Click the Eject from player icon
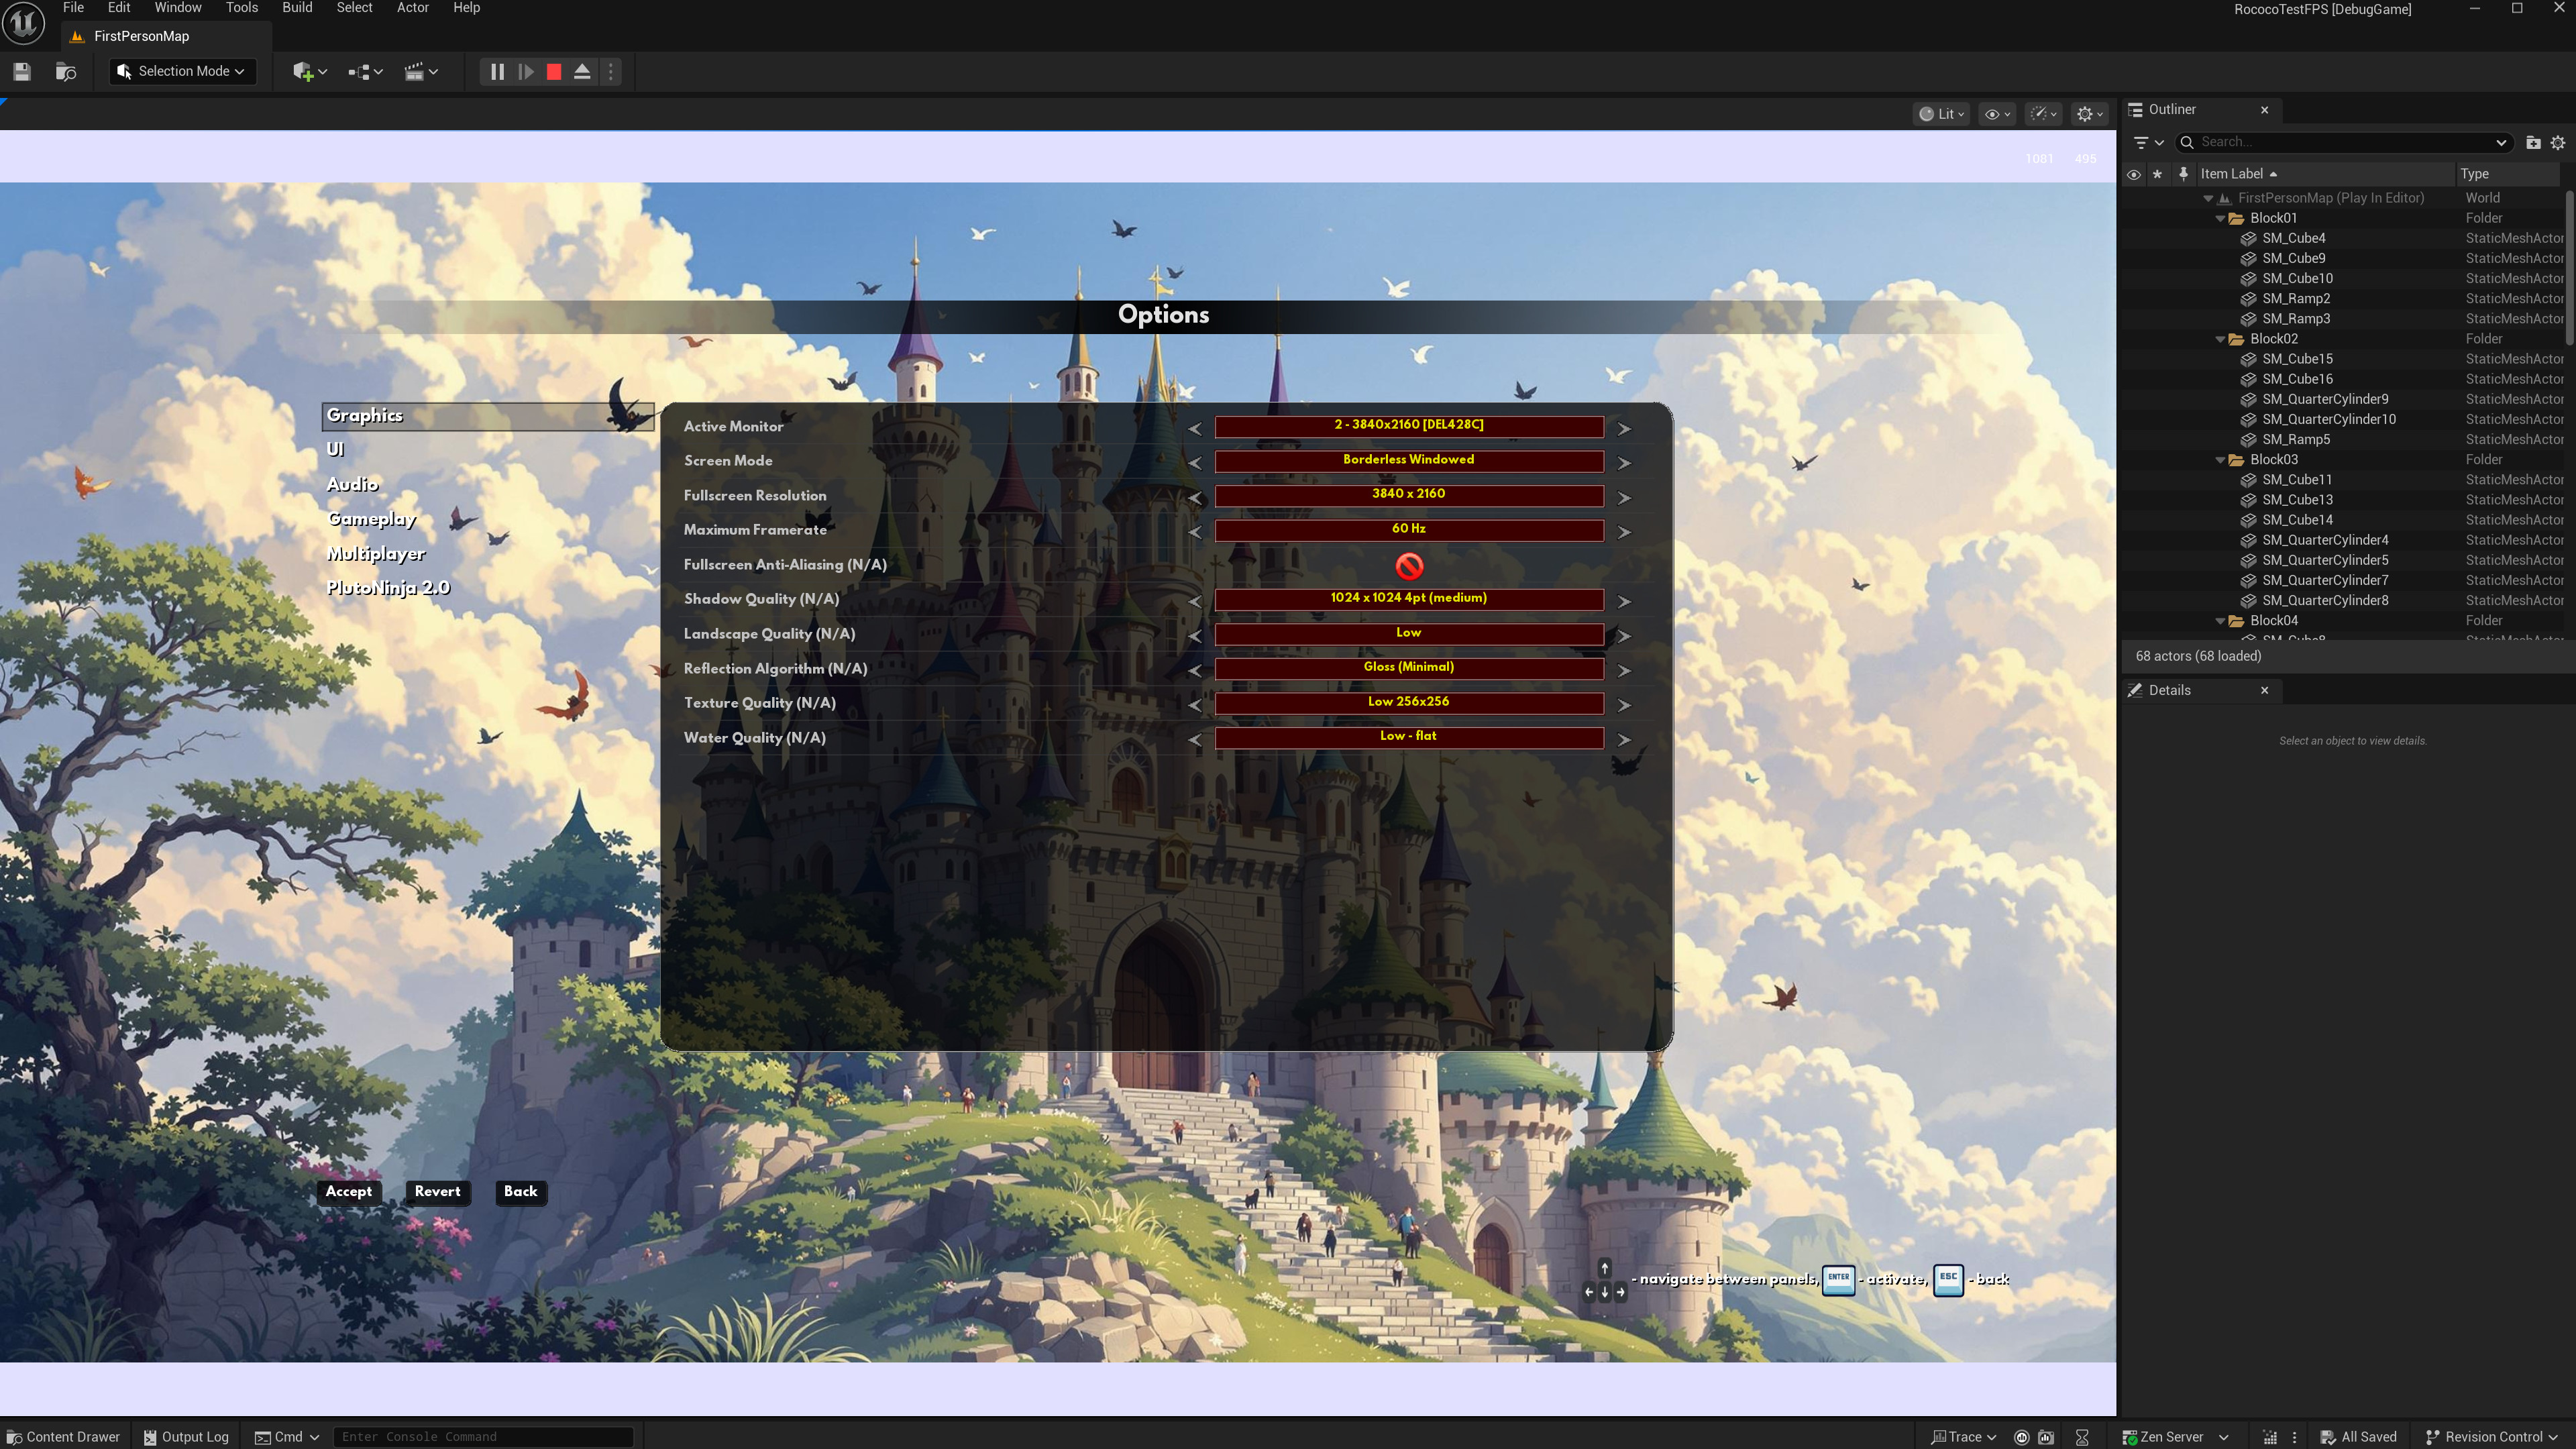The image size is (2576, 1449). tap(582, 71)
